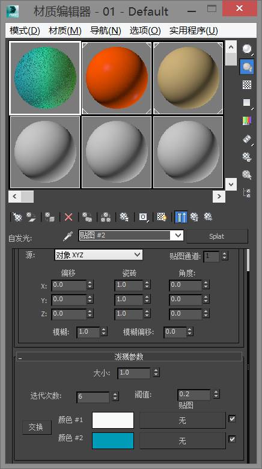
Task: Open material editor Options icon
Action: (x=247, y=157)
